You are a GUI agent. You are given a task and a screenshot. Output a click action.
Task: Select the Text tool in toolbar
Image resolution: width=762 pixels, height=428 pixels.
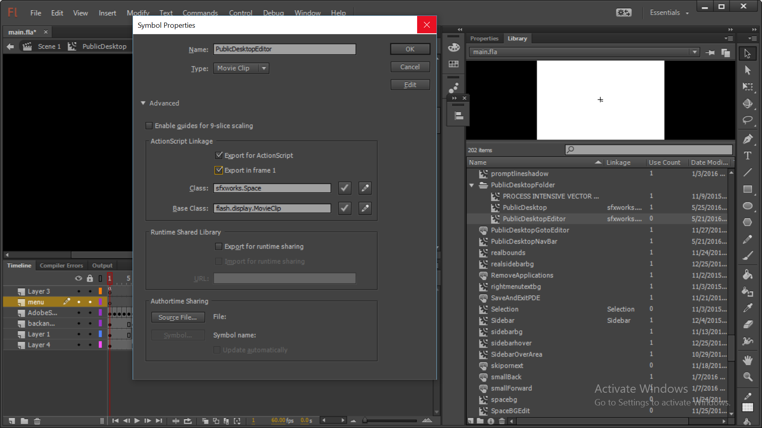747,156
